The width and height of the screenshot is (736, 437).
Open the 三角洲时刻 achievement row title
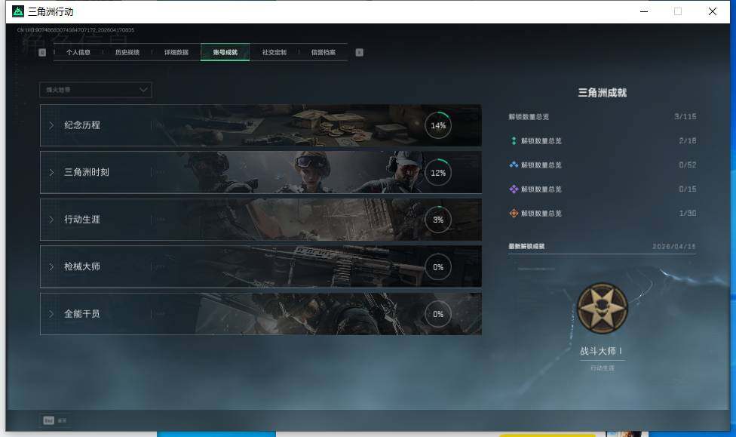(87, 172)
